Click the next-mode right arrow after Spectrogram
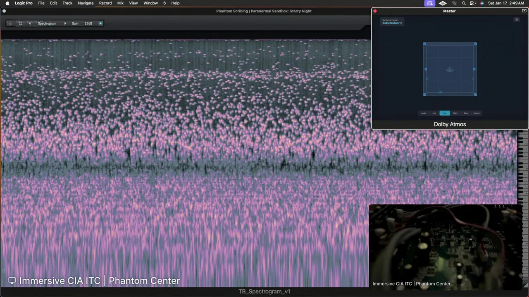The height and width of the screenshot is (297, 529). [65, 24]
